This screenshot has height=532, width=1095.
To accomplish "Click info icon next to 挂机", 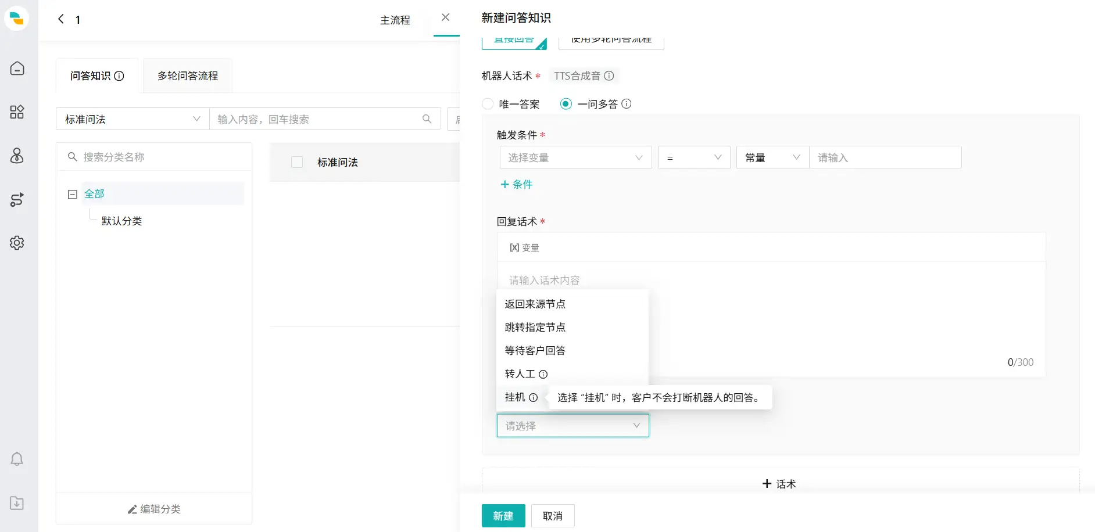I will 534,398.
